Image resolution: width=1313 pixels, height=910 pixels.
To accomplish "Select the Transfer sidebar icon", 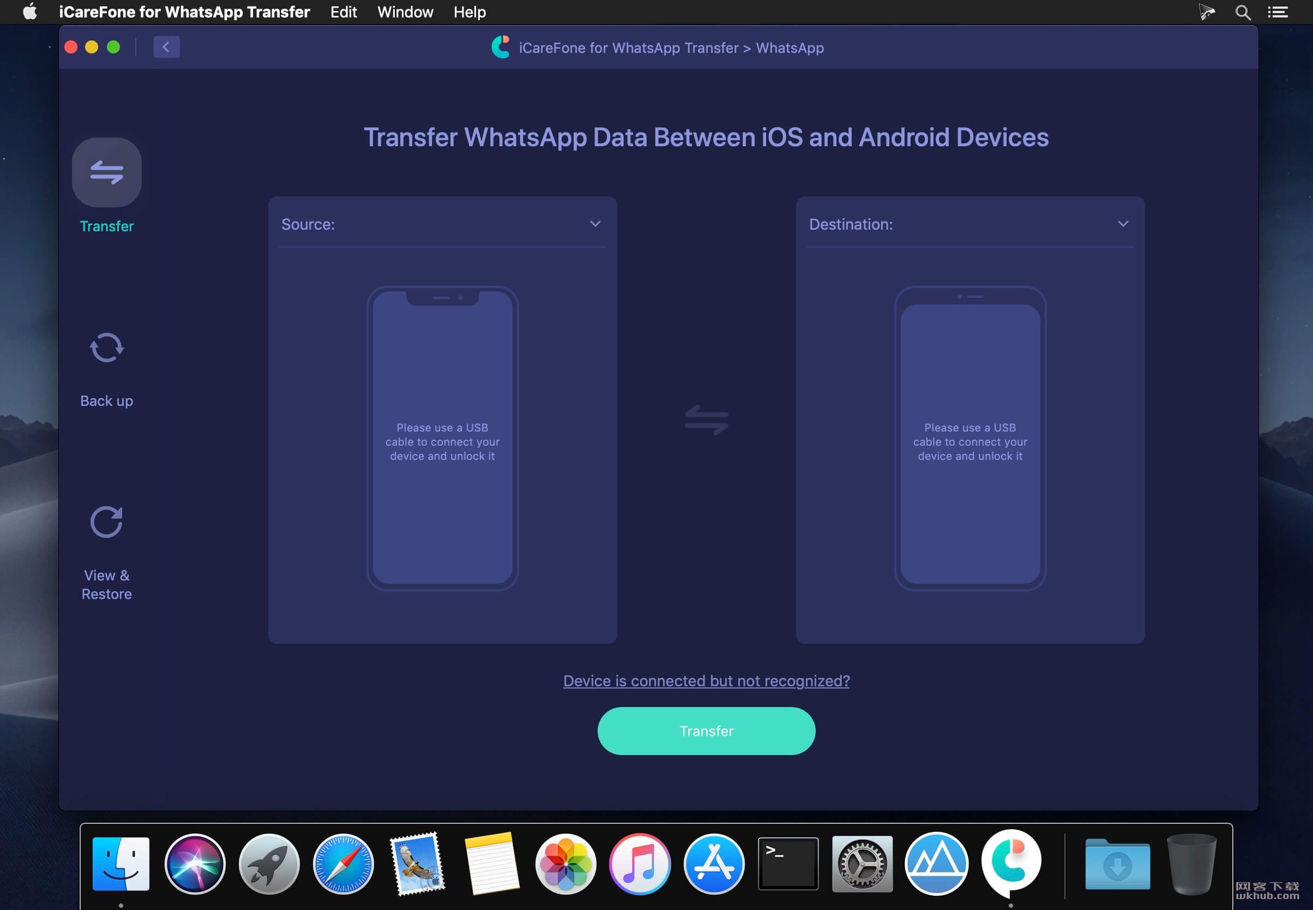I will coord(106,172).
